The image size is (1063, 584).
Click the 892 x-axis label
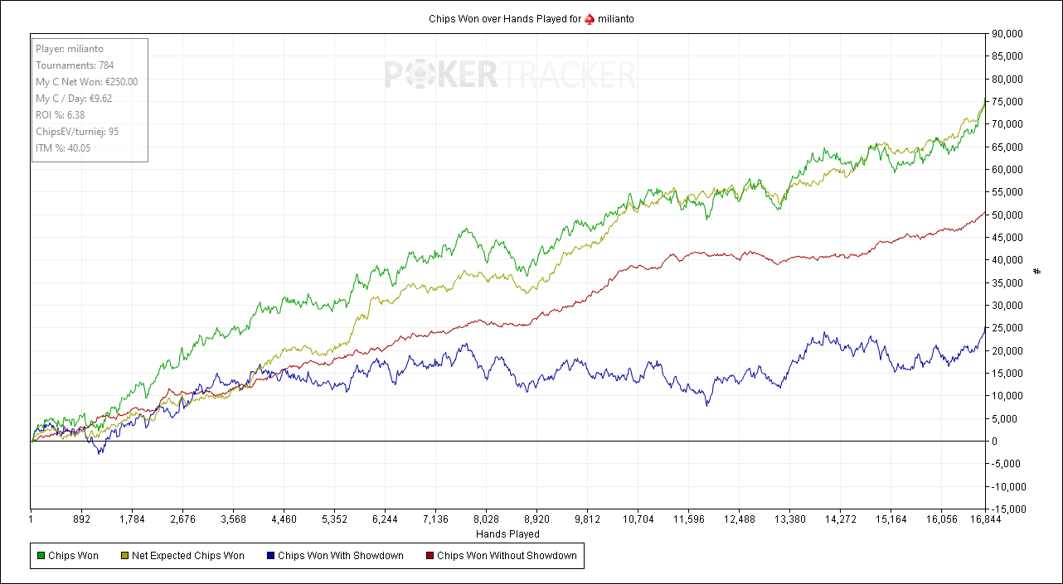click(x=81, y=520)
